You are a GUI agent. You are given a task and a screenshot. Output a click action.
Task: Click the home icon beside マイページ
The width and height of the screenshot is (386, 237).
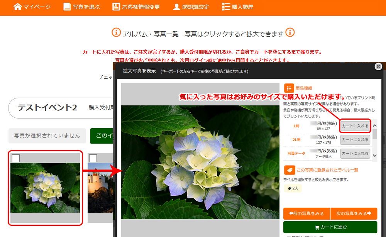coord(17,7)
